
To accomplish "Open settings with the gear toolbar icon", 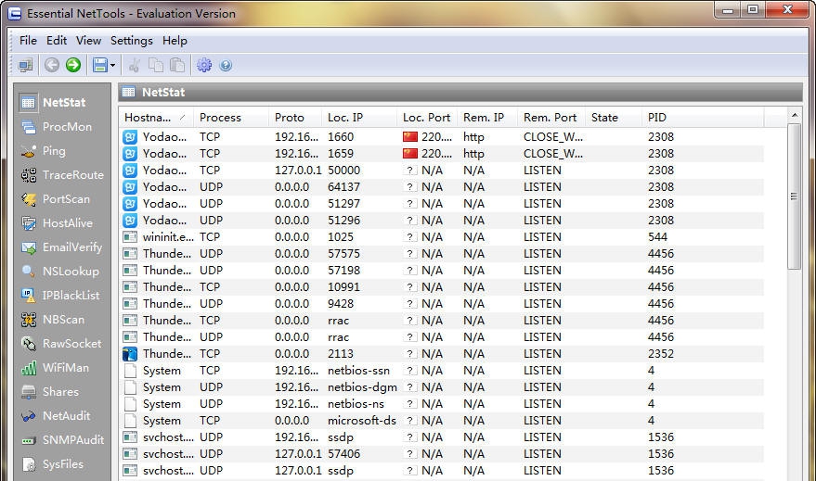I will coord(204,65).
